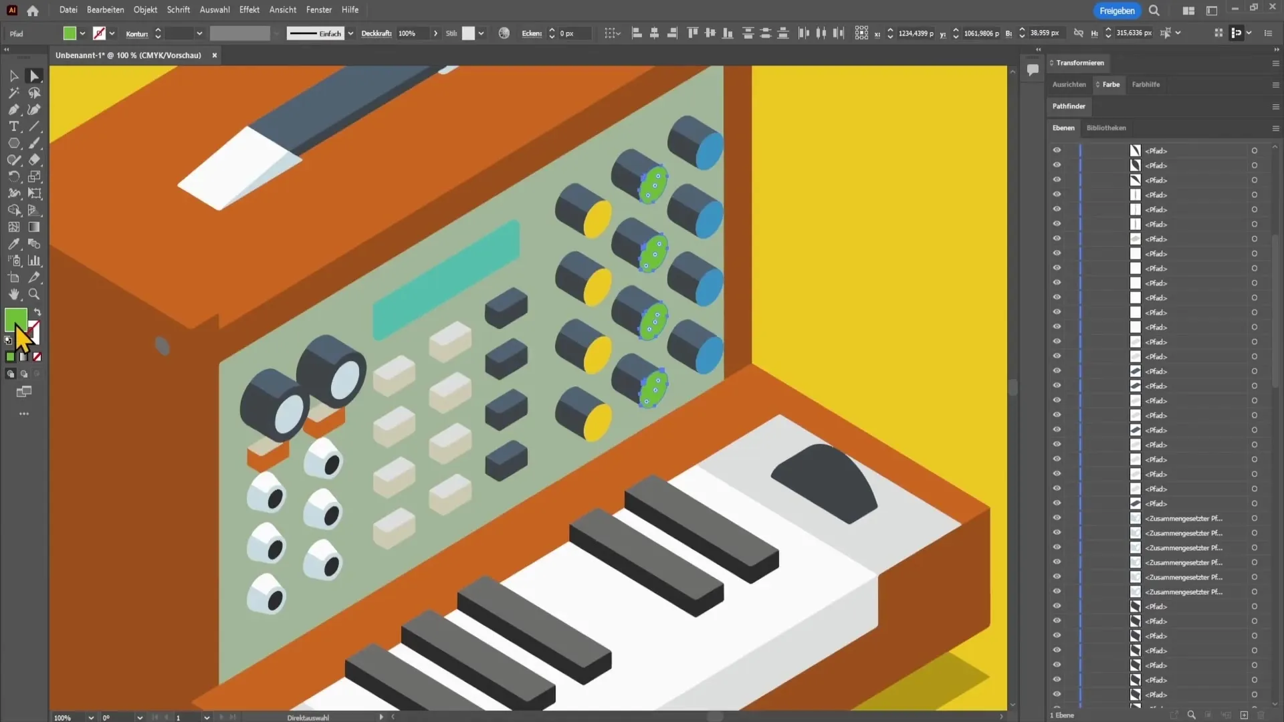Select the Paintbrush tool
This screenshot has height=722, width=1284.
[x=34, y=143]
